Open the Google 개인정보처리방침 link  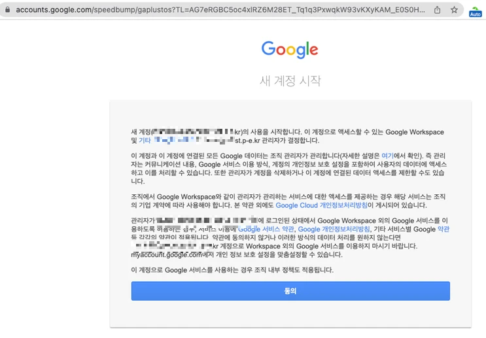coord(334,229)
